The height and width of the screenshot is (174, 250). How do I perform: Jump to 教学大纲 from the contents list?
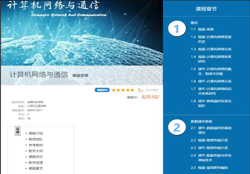tap(36, 151)
